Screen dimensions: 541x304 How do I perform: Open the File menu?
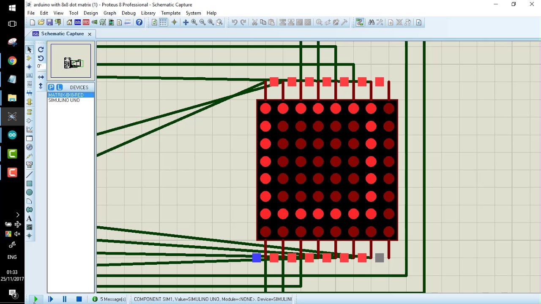[x=31, y=13]
